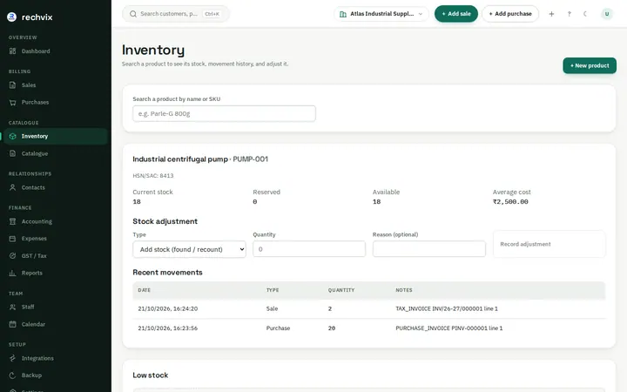
Task: Open GST / Tax in the sidebar
Action: (x=54, y=256)
